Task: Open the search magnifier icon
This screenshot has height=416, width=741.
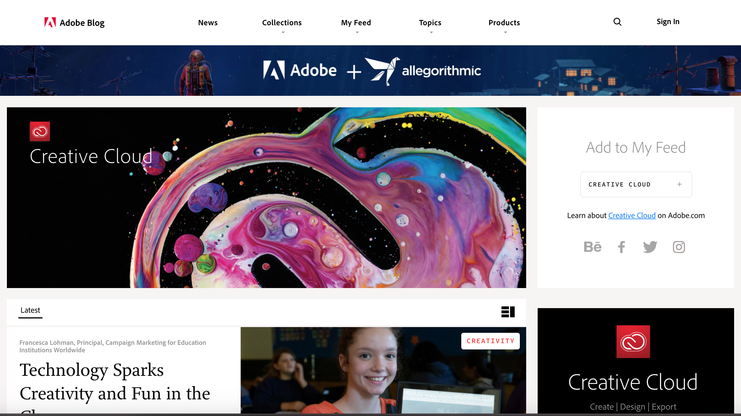Action: (617, 22)
